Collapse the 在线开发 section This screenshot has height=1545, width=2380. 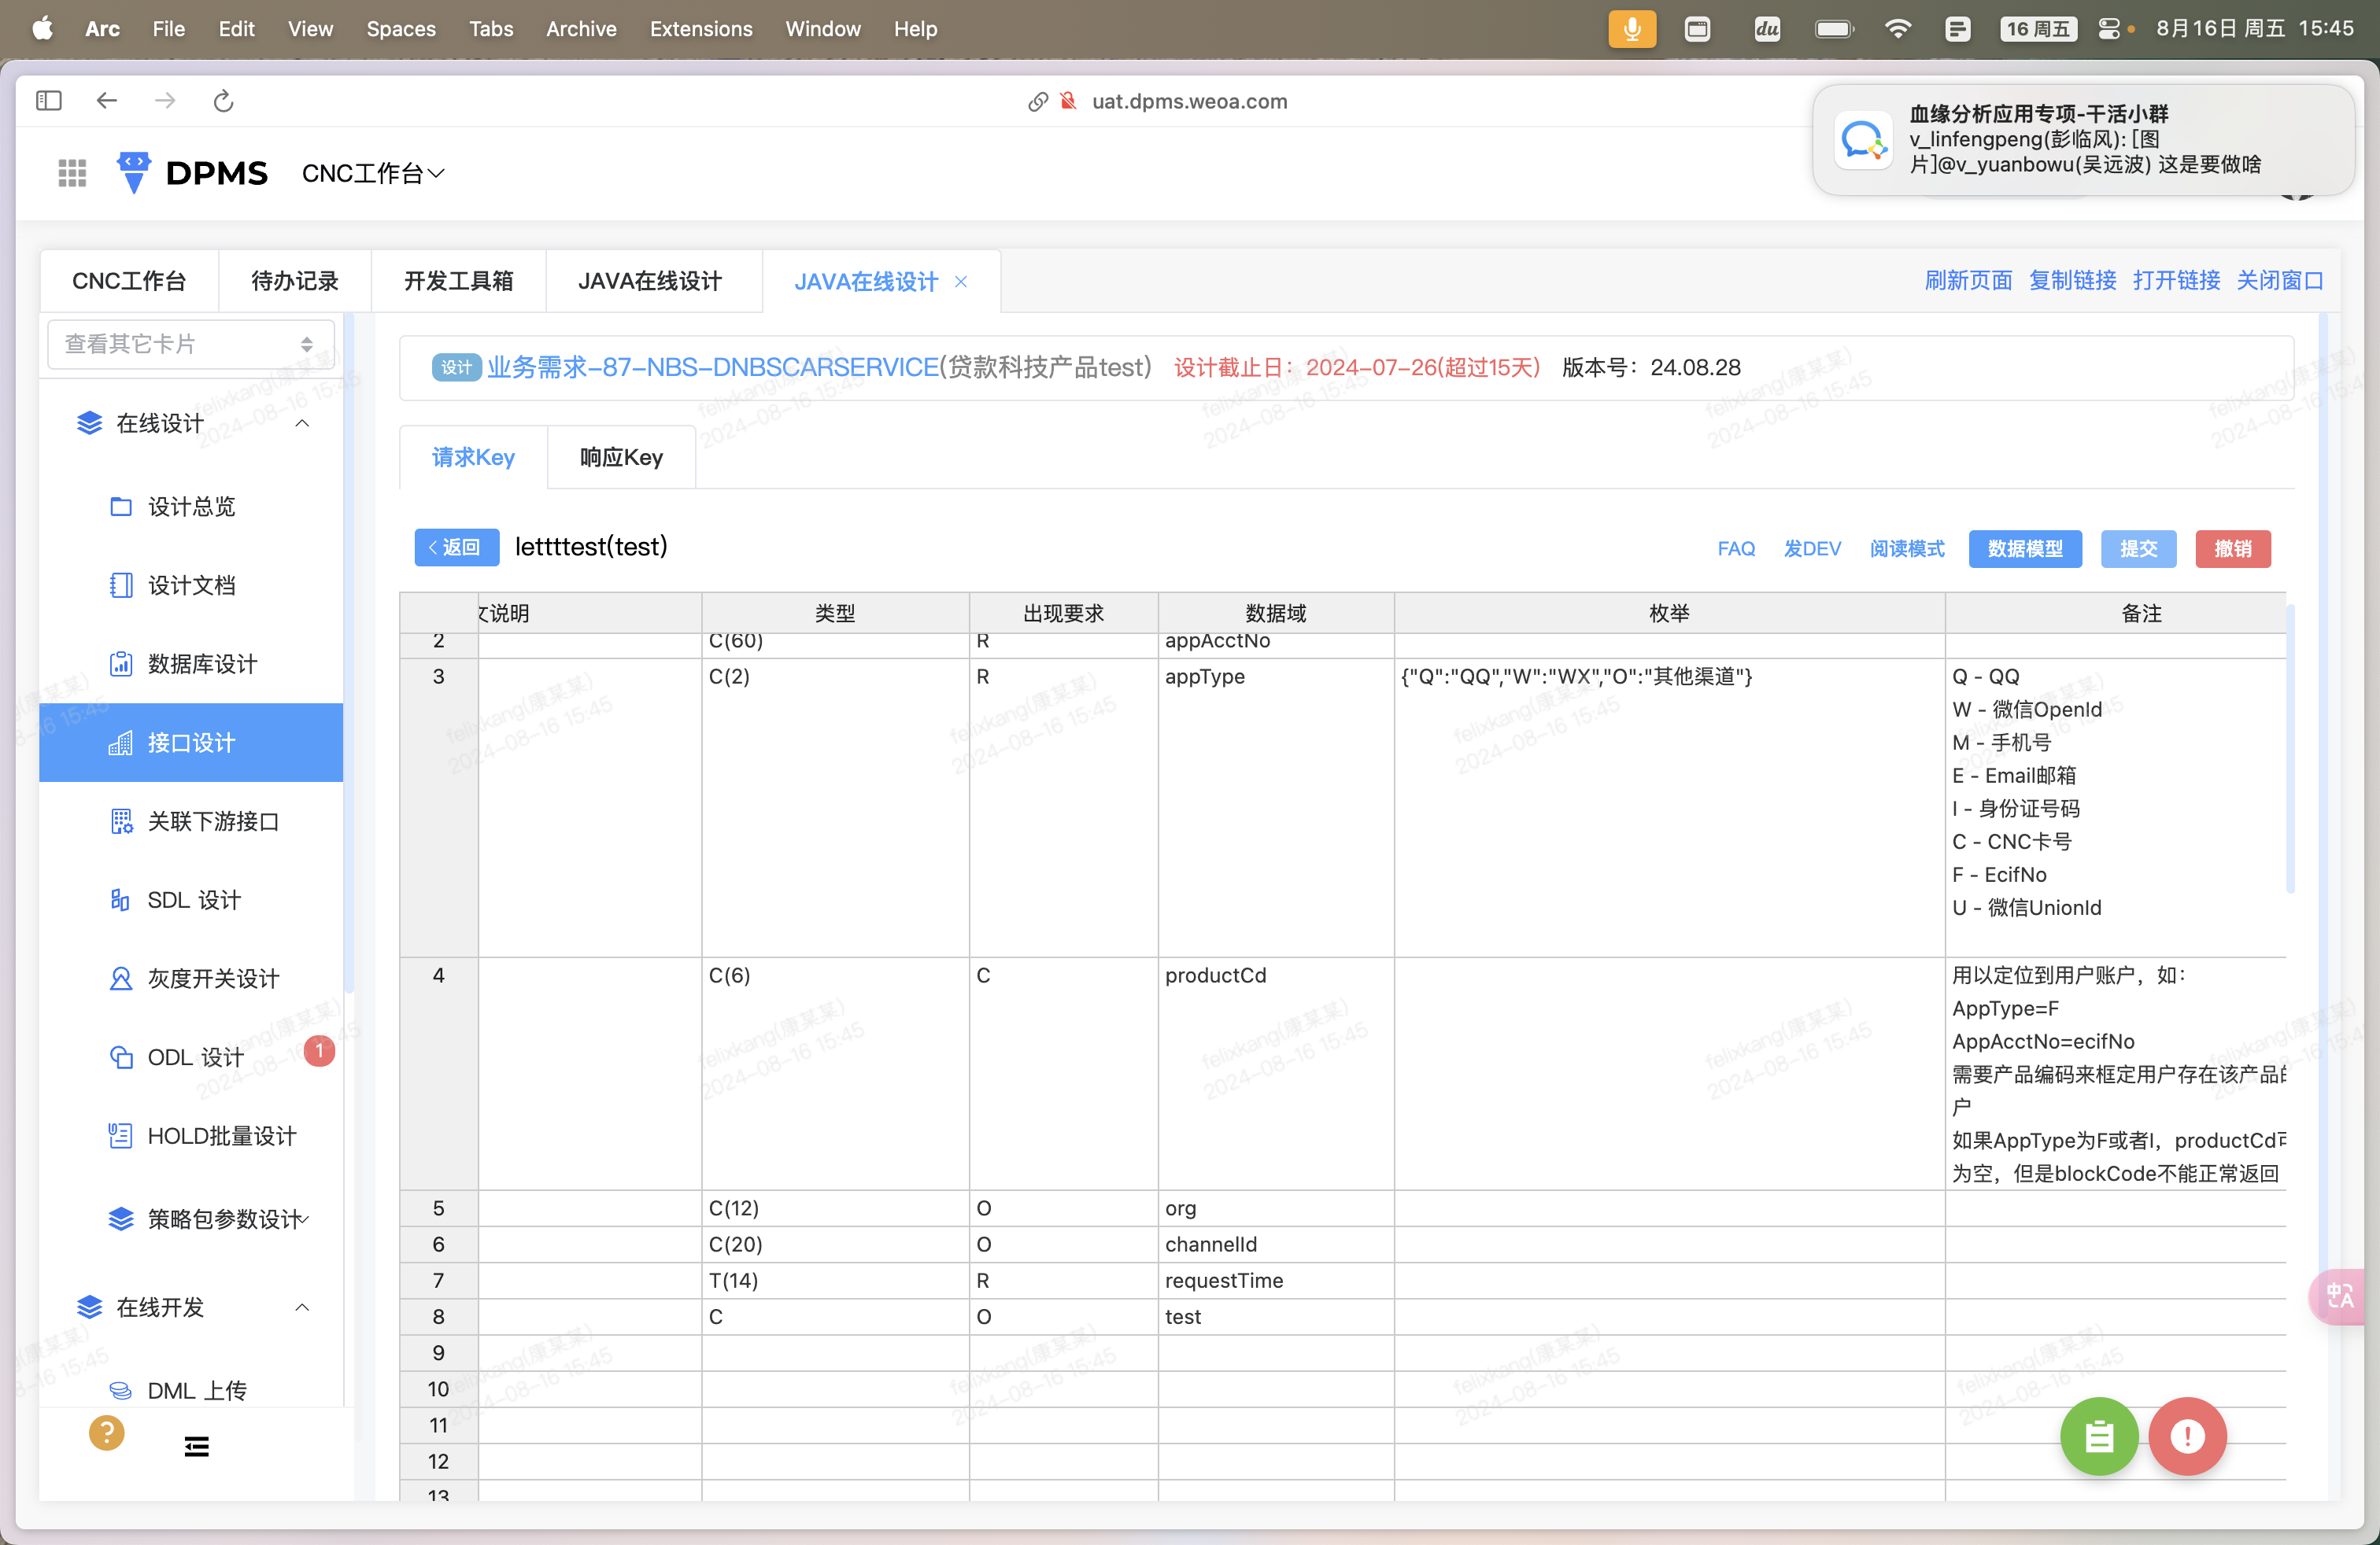click(302, 1307)
